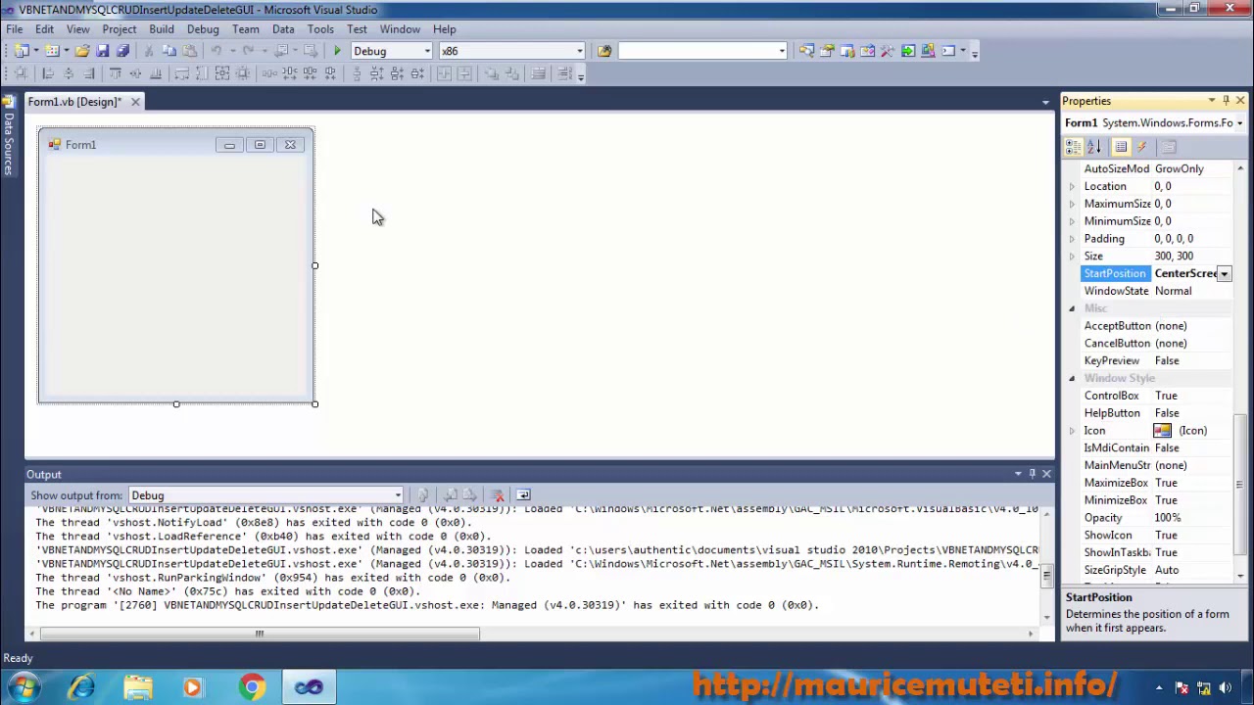Open the Data Sources side tab
Screen dimensions: 1254x705
pos(9,136)
